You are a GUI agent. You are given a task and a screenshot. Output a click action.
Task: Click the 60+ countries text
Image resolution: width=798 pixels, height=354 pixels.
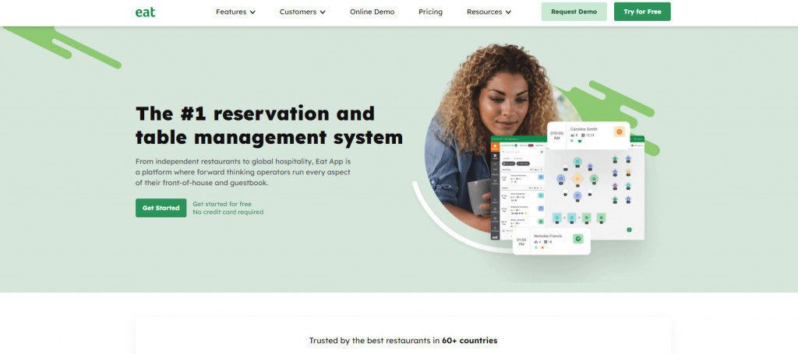point(469,340)
